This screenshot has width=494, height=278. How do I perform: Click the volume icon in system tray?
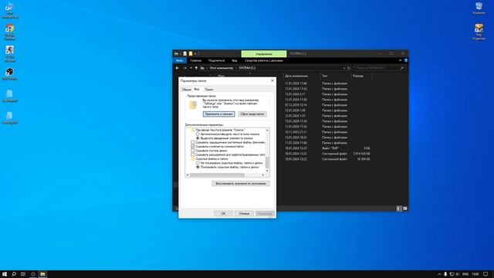458,274
